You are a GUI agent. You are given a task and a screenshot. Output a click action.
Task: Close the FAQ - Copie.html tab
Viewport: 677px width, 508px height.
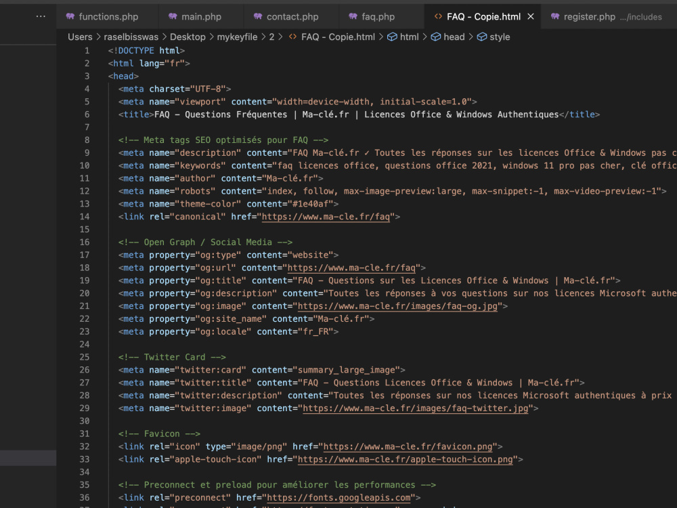tap(531, 16)
